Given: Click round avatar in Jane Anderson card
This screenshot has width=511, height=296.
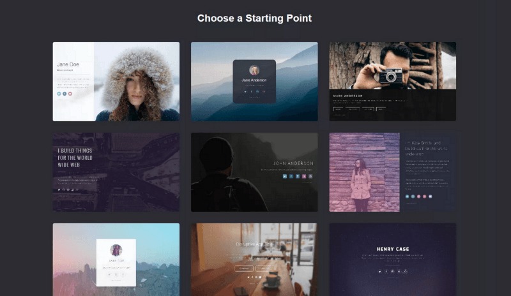Looking at the screenshot, I should 254,70.
